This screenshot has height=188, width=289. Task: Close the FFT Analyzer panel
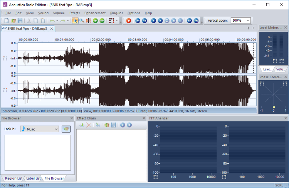pyautogui.click(x=286, y=118)
